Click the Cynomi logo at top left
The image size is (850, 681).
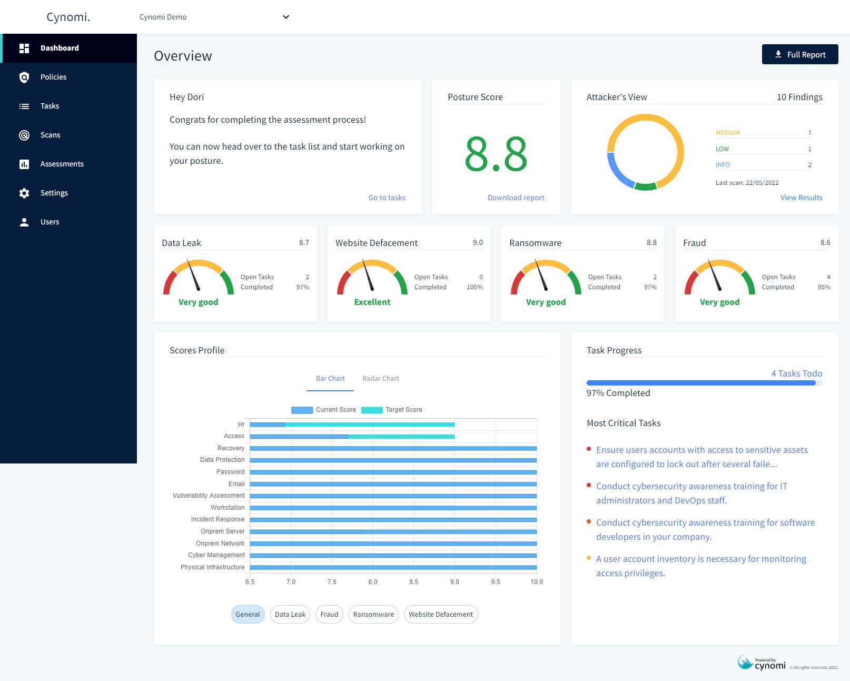point(68,17)
